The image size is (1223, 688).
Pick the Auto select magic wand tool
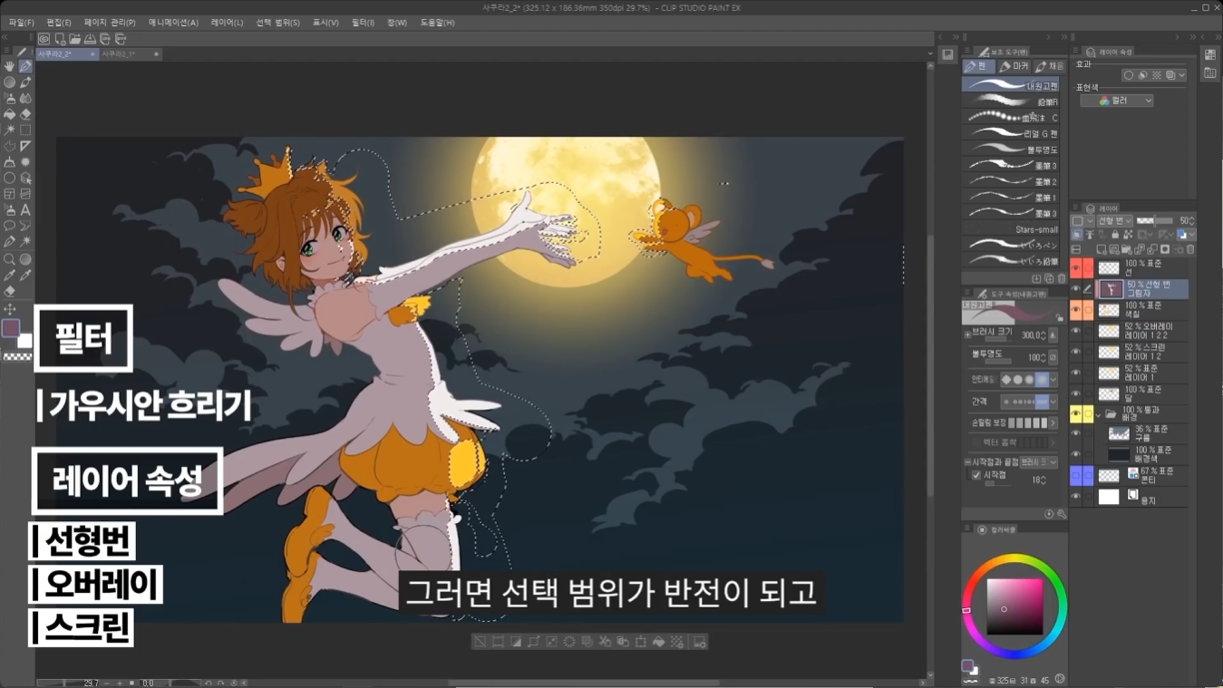(x=9, y=130)
